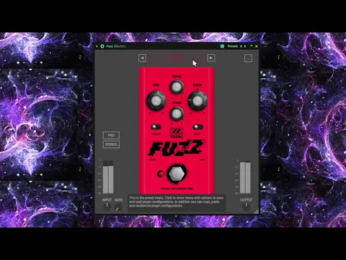Load the next pedal preset with right arrow

click(211, 58)
